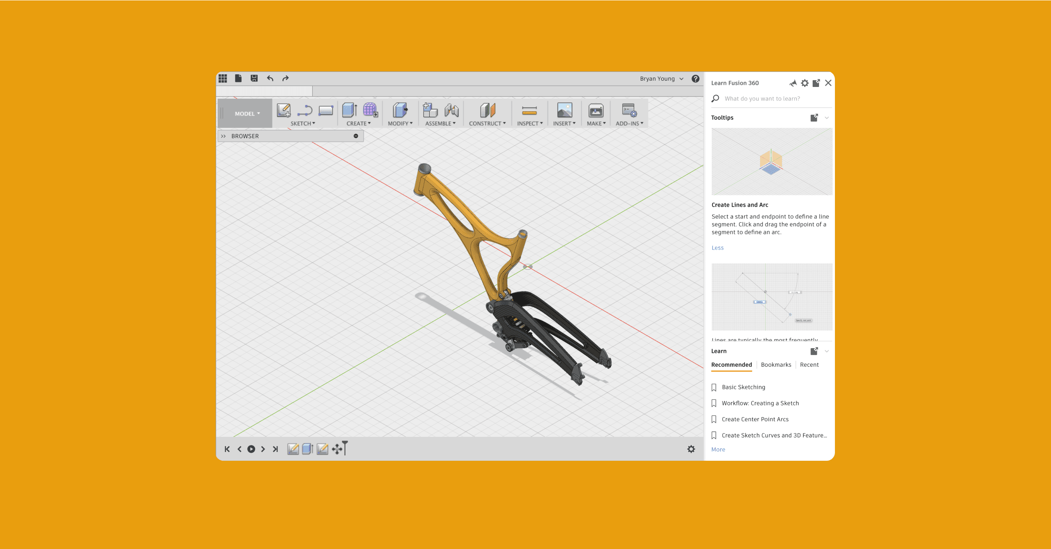The height and width of the screenshot is (549, 1051).
Task: Toggle bookmark for Basic Sketching
Action: 714,387
